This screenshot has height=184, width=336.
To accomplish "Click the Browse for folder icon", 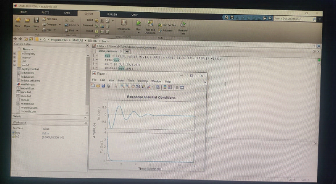I will point(31,39).
